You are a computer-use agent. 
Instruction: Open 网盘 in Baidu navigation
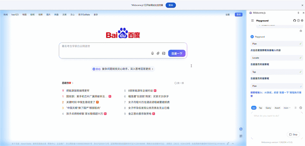56,14
